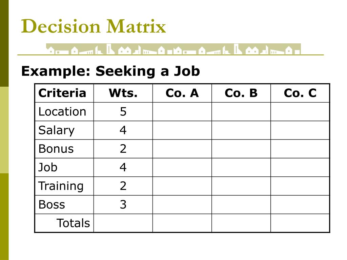This screenshot has width=347, height=260.
Task: Click the Wts. column header
Action: click(123, 93)
